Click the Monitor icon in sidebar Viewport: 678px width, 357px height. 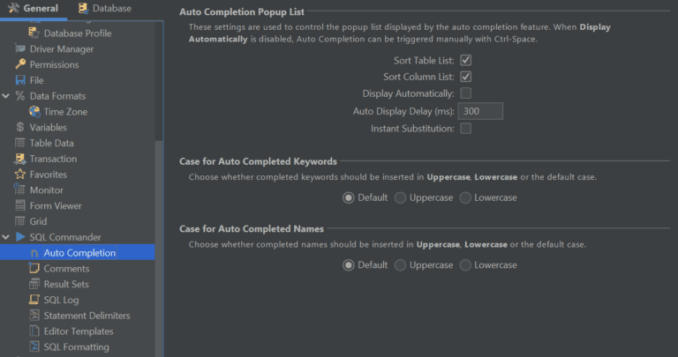20,190
